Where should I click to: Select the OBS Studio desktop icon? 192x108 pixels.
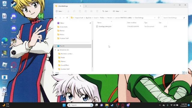[x=13, y=53]
